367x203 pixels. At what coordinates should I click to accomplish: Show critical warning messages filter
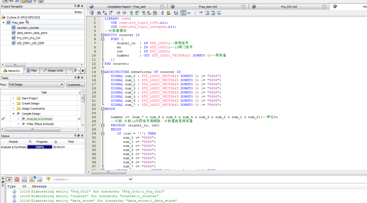tap(24, 180)
